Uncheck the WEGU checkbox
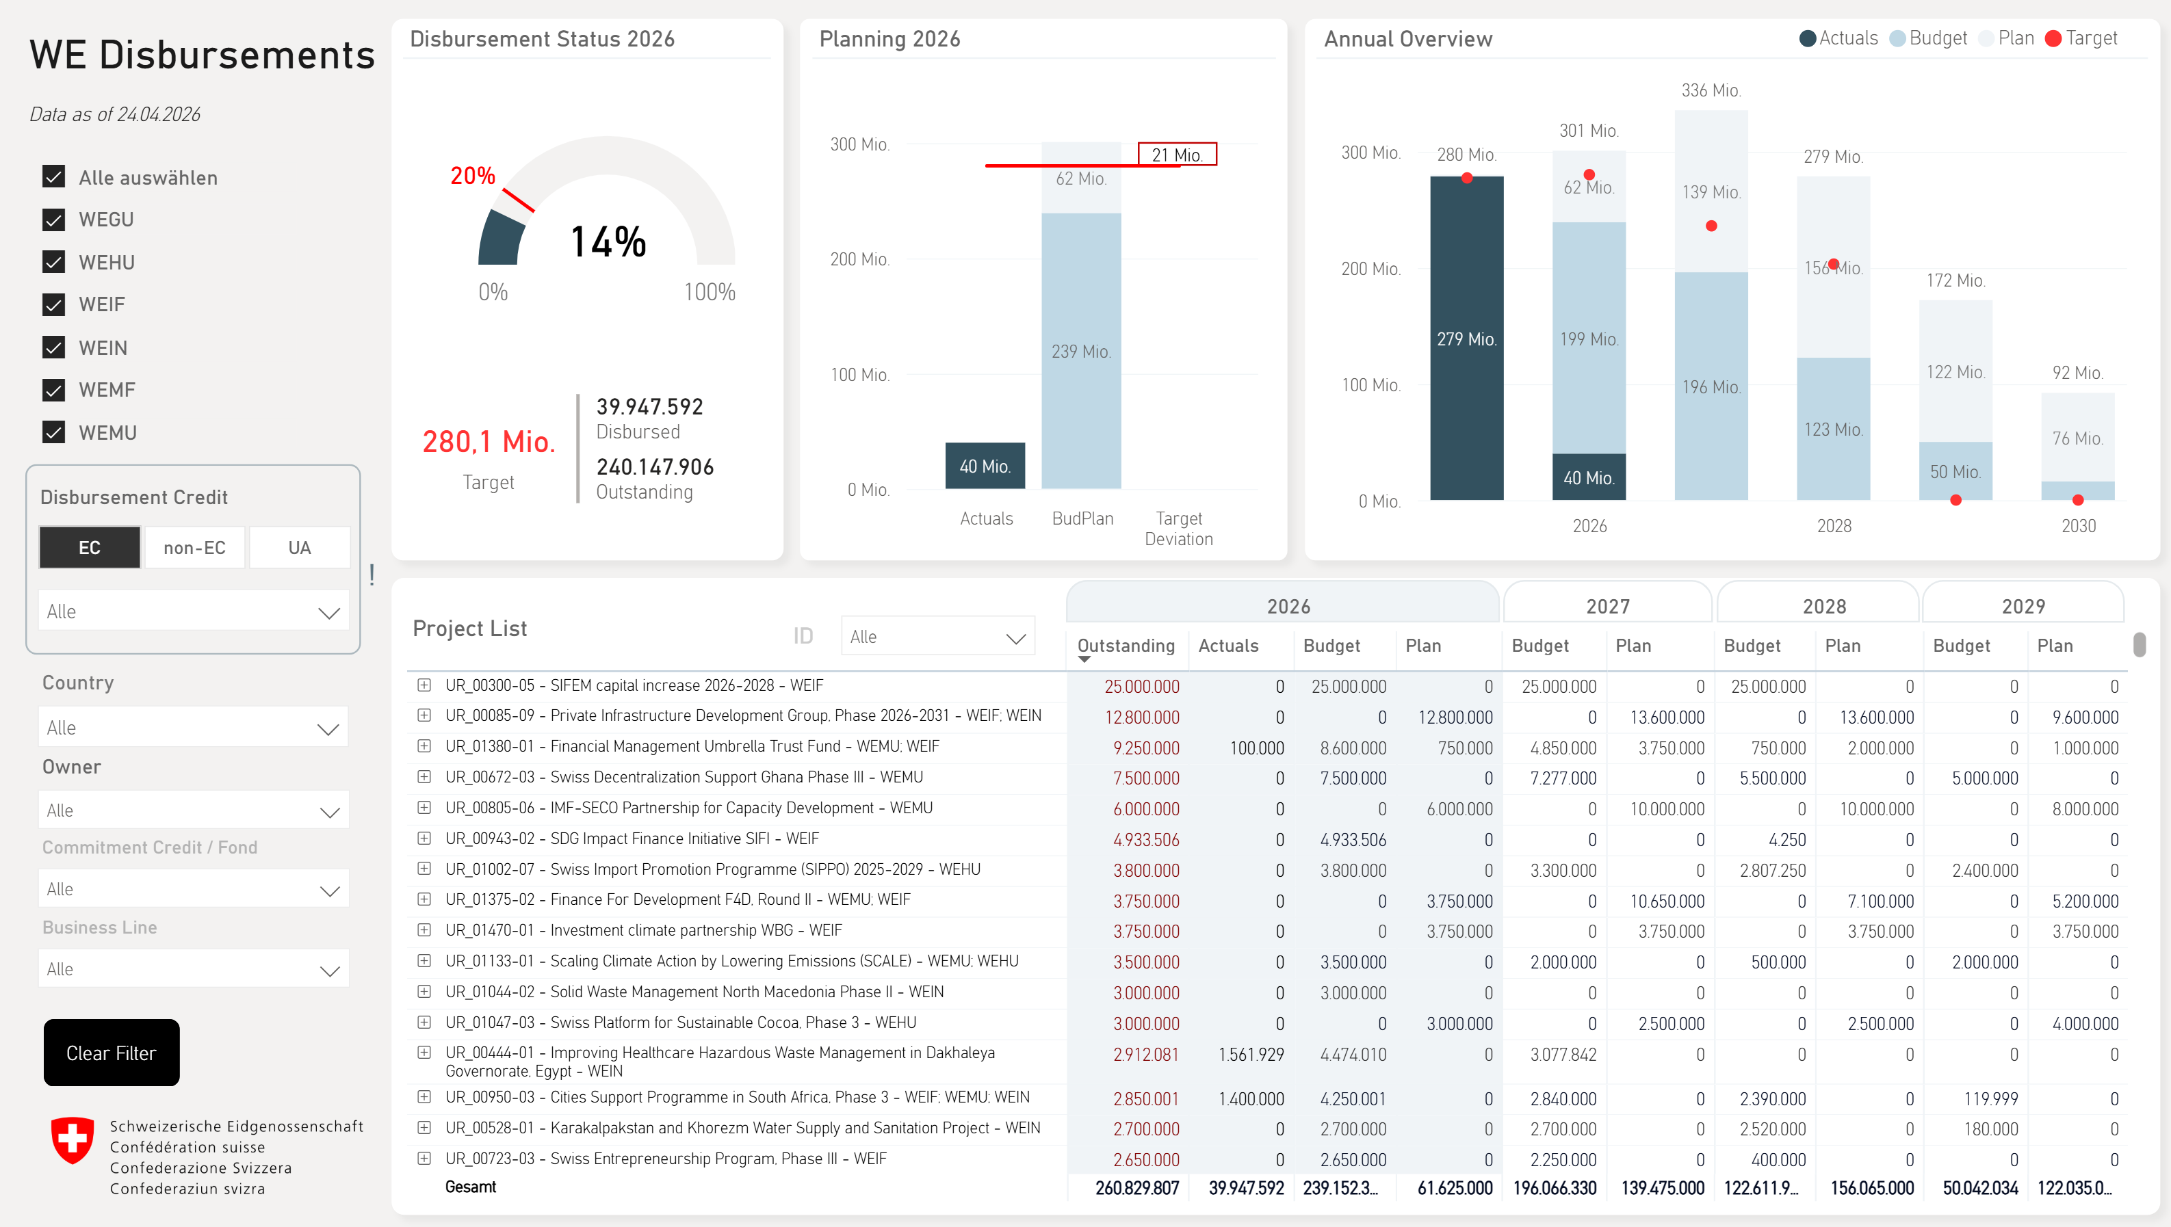Image resolution: width=2171 pixels, height=1227 pixels. pyautogui.click(x=53, y=220)
